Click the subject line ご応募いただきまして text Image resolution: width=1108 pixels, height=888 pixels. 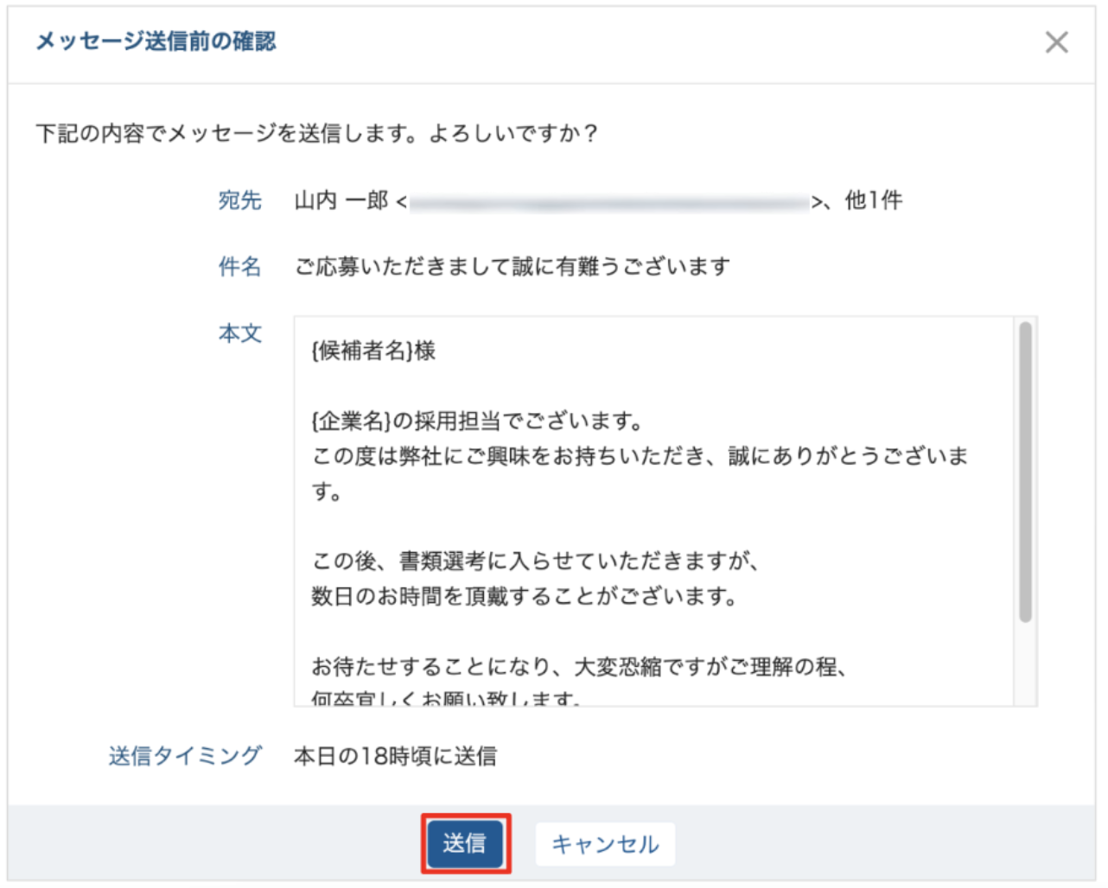(x=513, y=267)
